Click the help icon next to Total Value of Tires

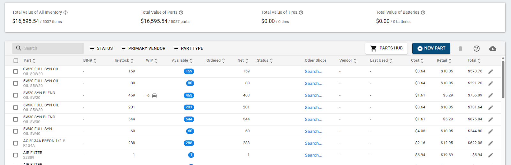pos(301,13)
